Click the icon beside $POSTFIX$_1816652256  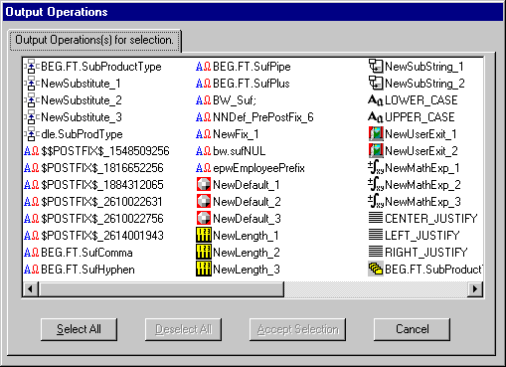coord(32,168)
